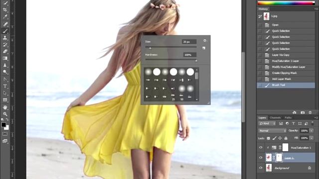The image size is (319, 179).
Task: Open the History panel flyout menu
Action: coord(316,9)
